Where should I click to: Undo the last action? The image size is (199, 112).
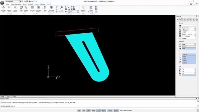coord(32,1)
